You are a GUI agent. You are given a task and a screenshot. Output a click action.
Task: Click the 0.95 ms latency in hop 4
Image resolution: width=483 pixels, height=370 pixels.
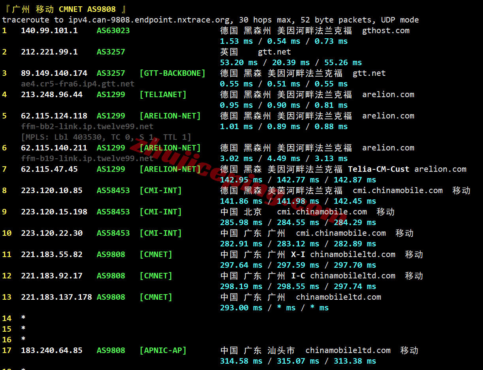point(237,105)
